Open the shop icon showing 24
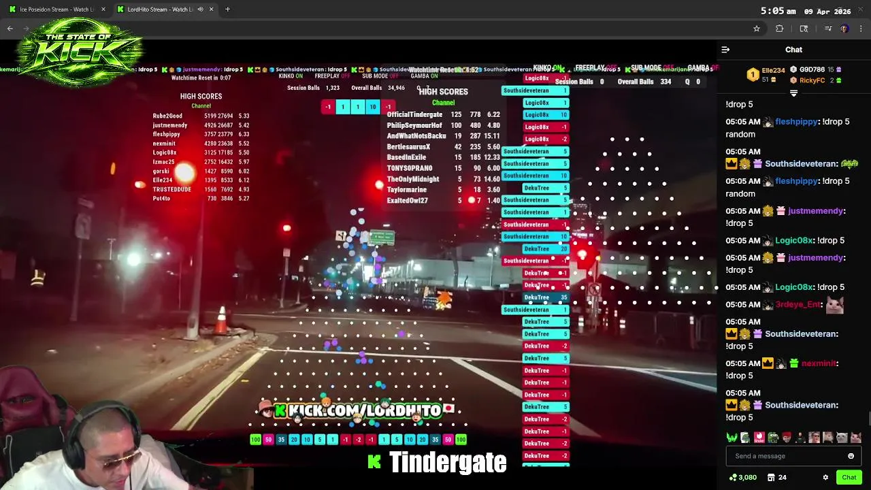 click(x=777, y=478)
